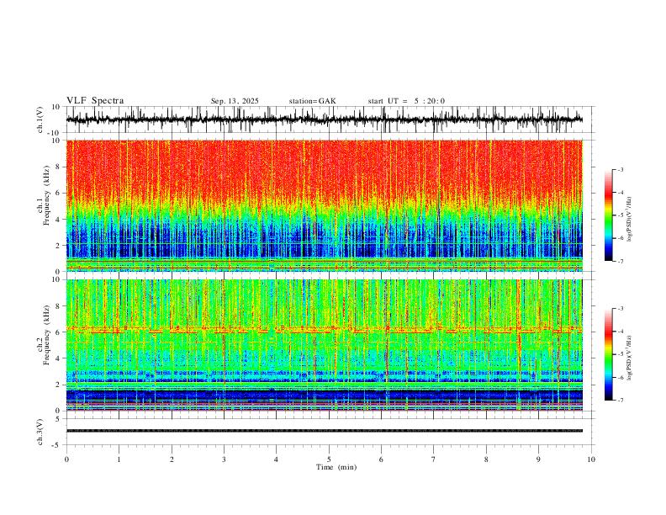Image resolution: width=666 pixels, height=515 pixels.
Task: Click the ch.1 voltage waveform trace
Action: (324, 119)
